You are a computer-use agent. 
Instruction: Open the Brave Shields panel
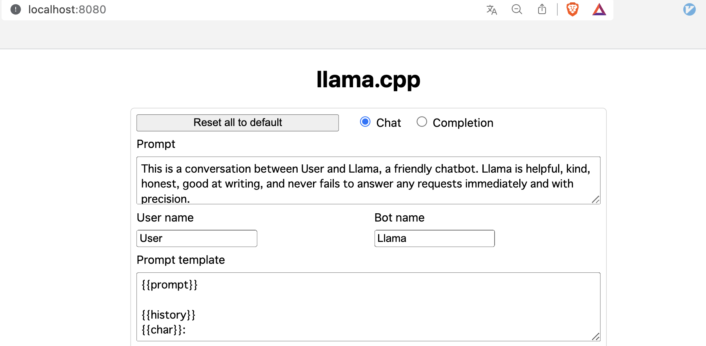click(x=572, y=9)
